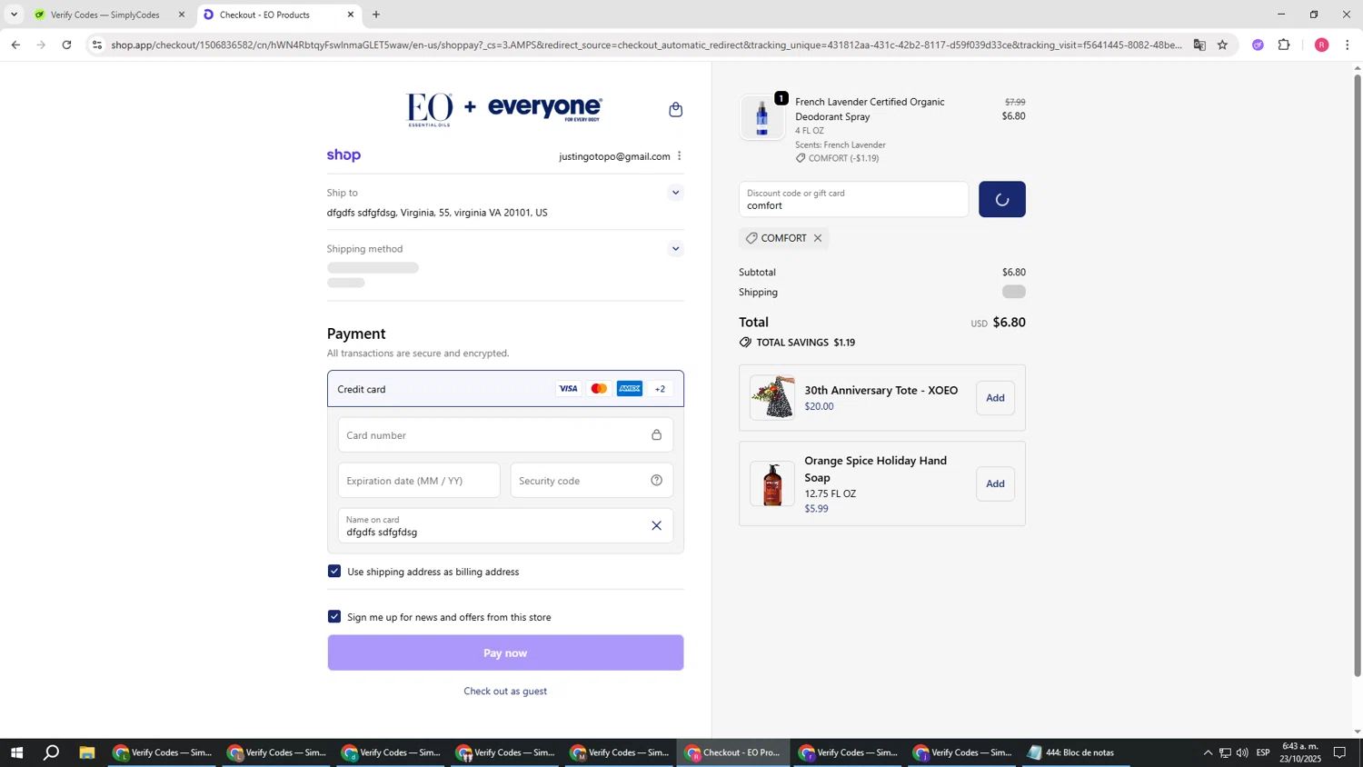Open File Explorer from the taskbar
The height and width of the screenshot is (767, 1363).
pos(87,752)
